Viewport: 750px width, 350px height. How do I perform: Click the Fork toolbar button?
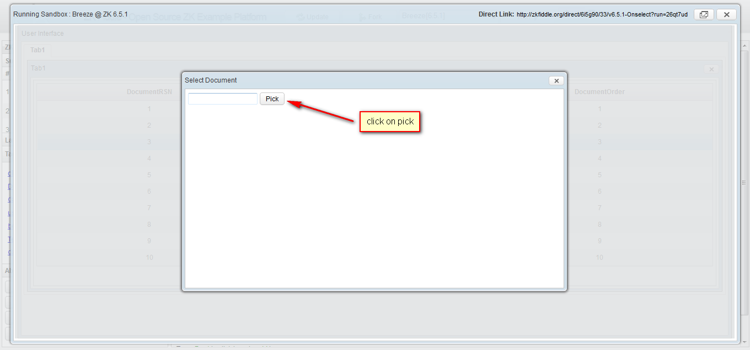point(370,17)
